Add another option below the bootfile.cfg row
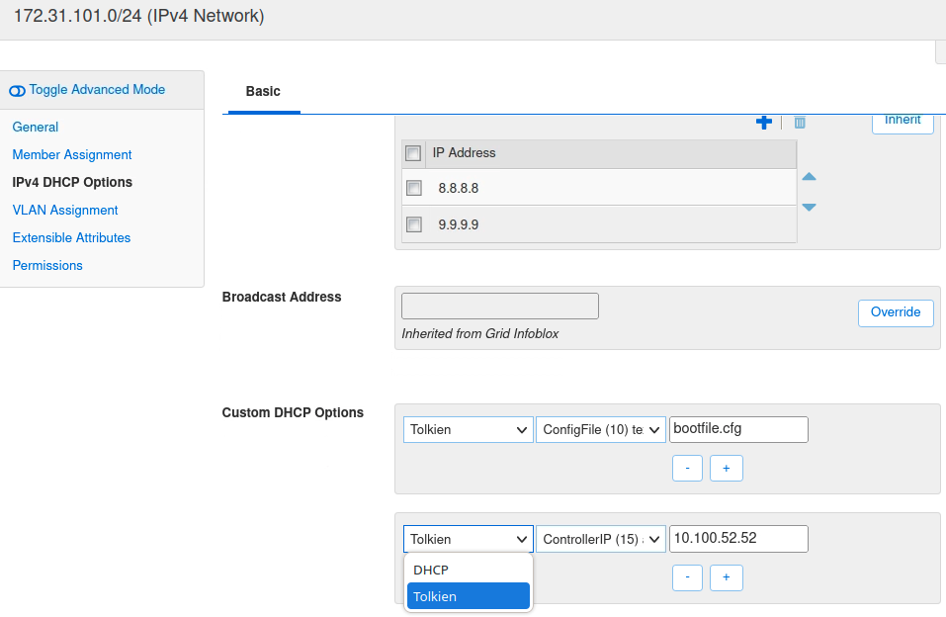Viewport: 946px width, 617px height. pyautogui.click(x=726, y=468)
